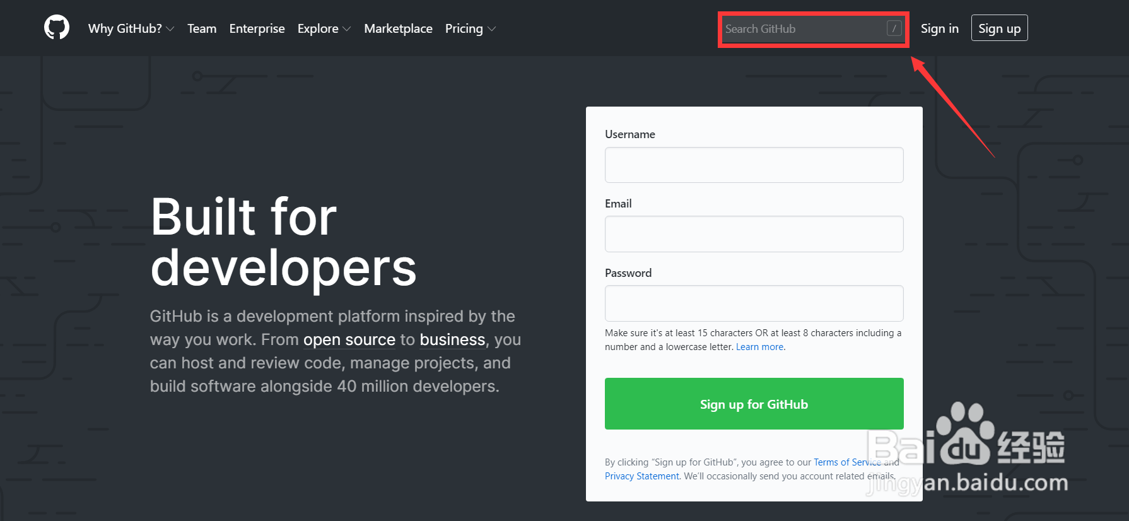Open the Privacy Statement link
The width and height of the screenshot is (1129, 521).
click(x=642, y=476)
